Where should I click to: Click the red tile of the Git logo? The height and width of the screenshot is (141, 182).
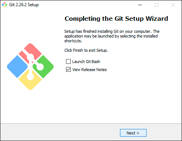(34, 50)
